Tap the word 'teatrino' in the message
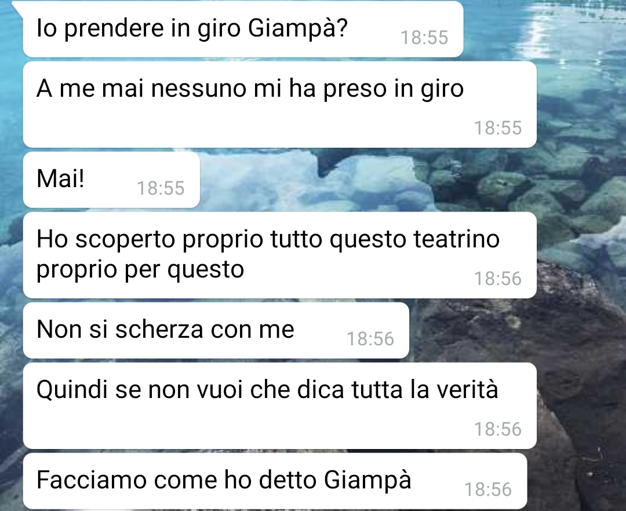 (456, 239)
